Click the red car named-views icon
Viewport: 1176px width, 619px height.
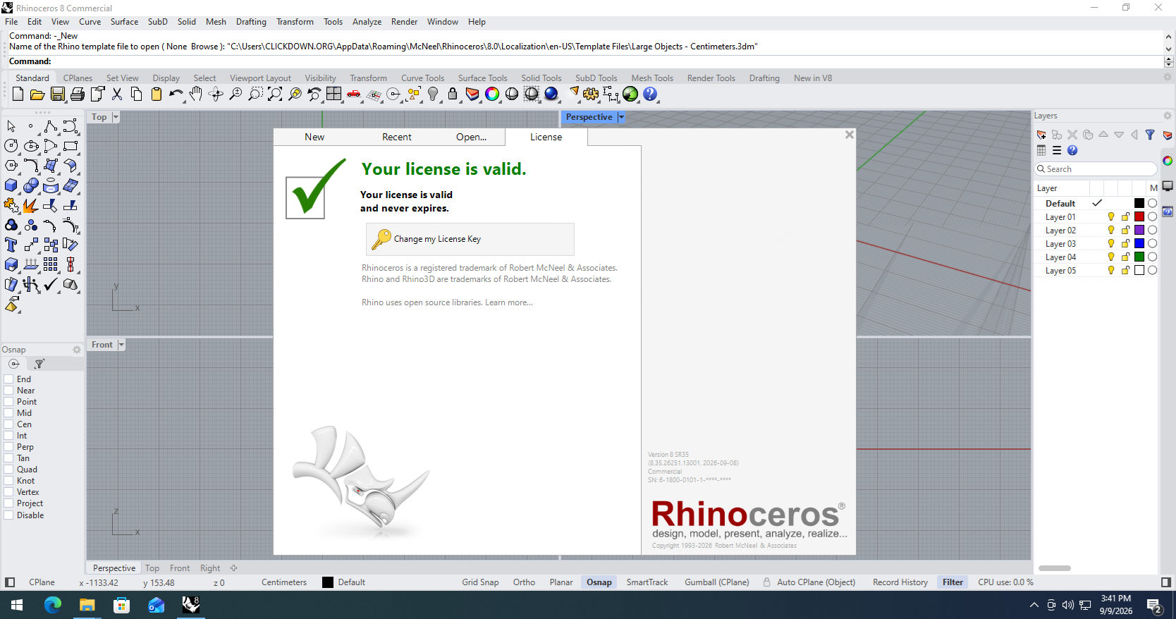(354, 94)
